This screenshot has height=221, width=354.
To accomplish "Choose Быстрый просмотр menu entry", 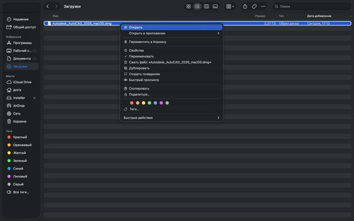I will [171, 80].
